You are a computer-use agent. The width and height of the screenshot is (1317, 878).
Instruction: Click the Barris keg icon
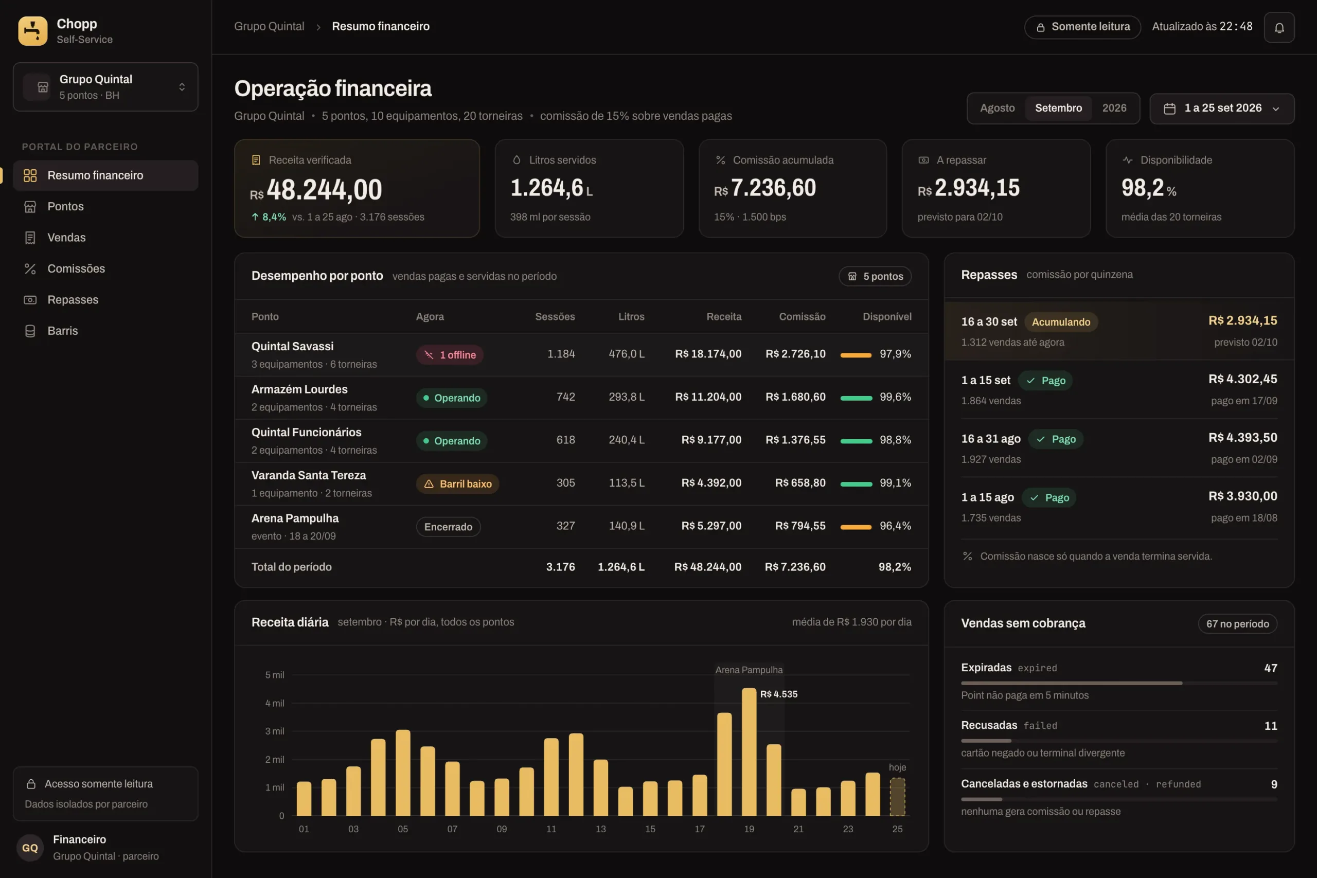coord(30,331)
